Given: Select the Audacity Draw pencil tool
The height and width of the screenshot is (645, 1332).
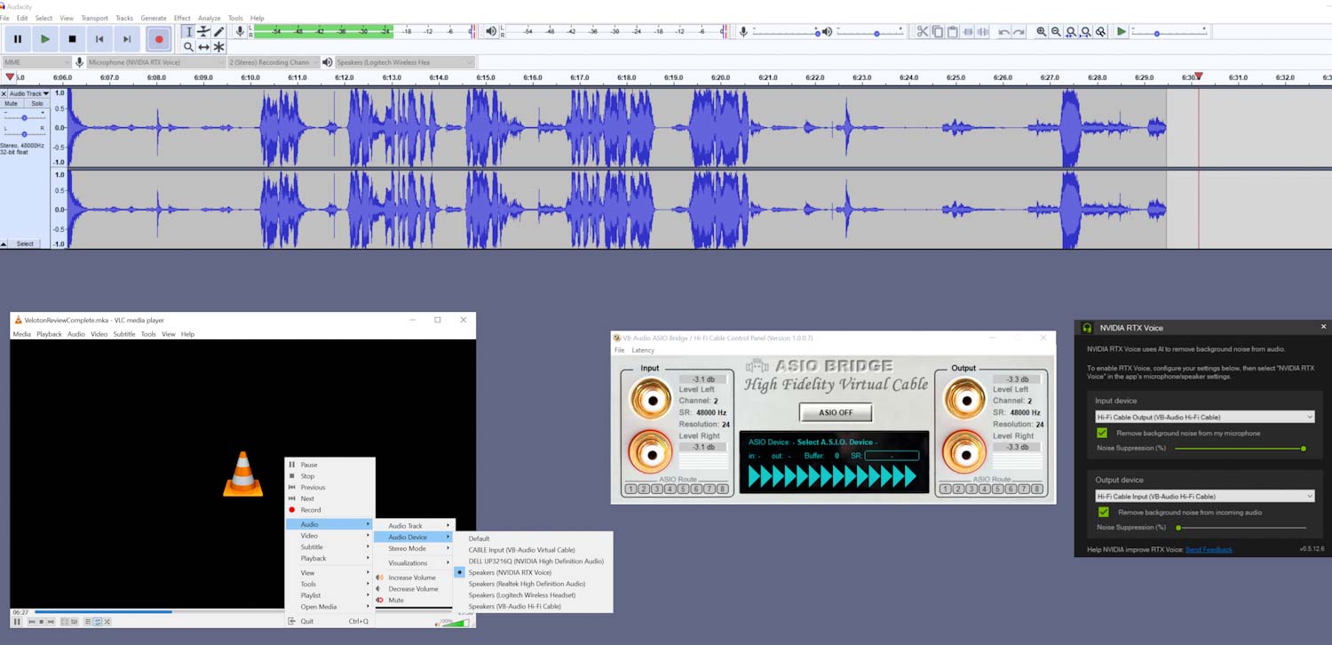Looking at the screenshot, I should click(x=218, y=32).
